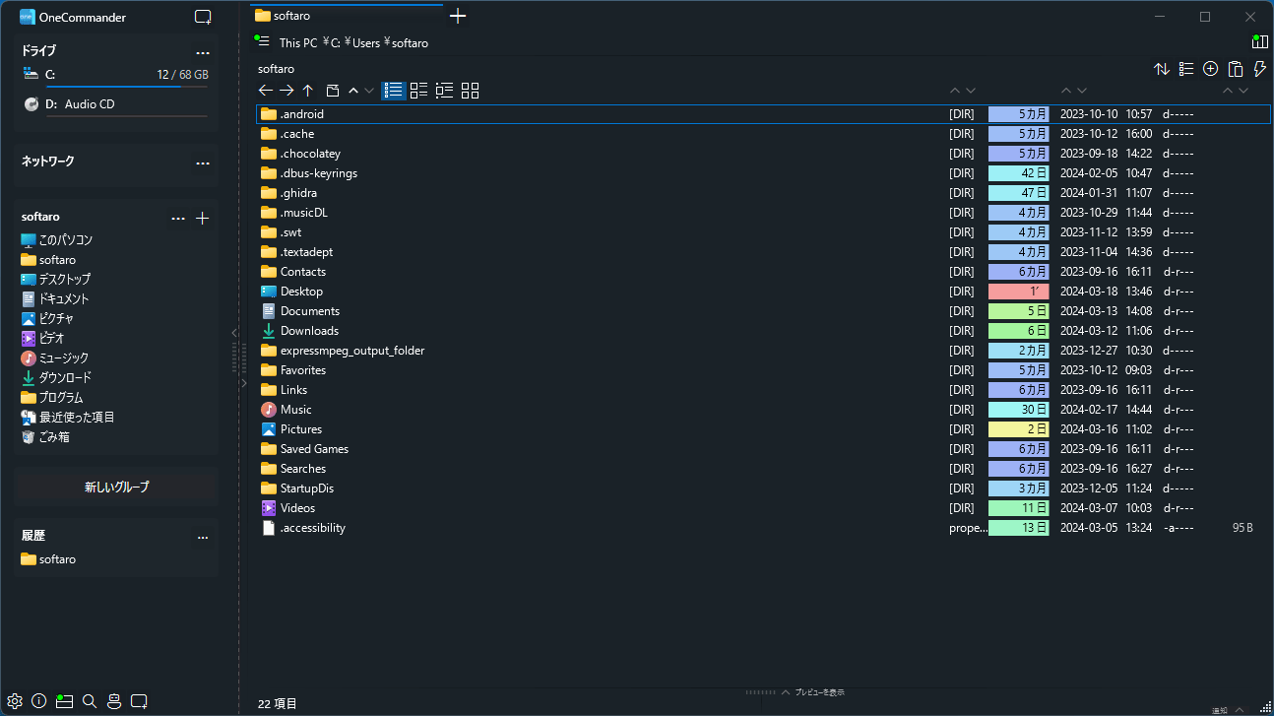Toggle the pane layout icon in bottom bar
The image size is (1274, 716).
65,701
